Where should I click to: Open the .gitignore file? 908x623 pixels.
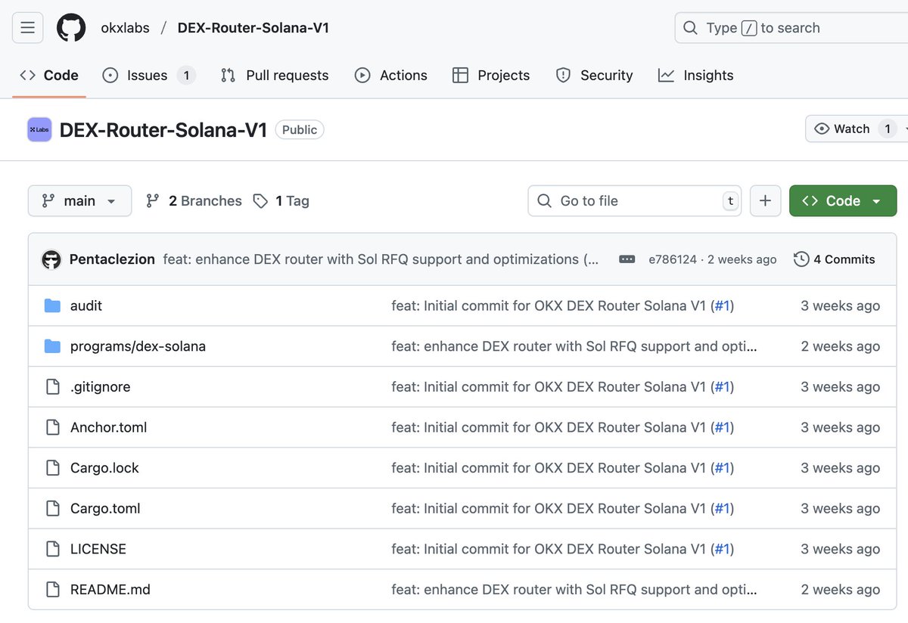pyautogui.click(x=100, y=386)
